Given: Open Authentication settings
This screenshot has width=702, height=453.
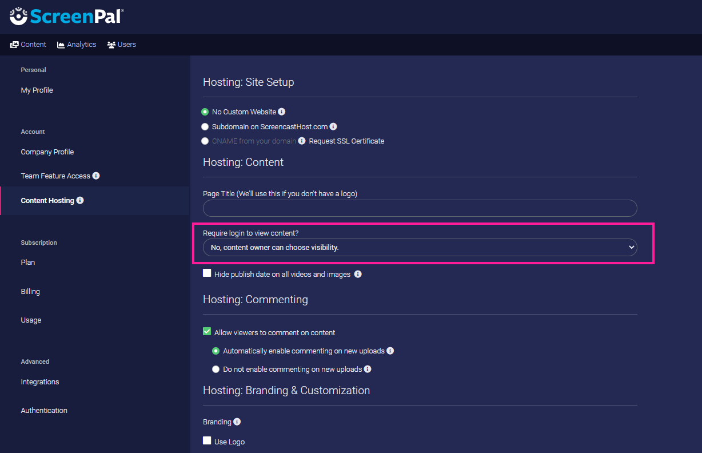Looking at the screenshot, I should [x=44, y=411].
